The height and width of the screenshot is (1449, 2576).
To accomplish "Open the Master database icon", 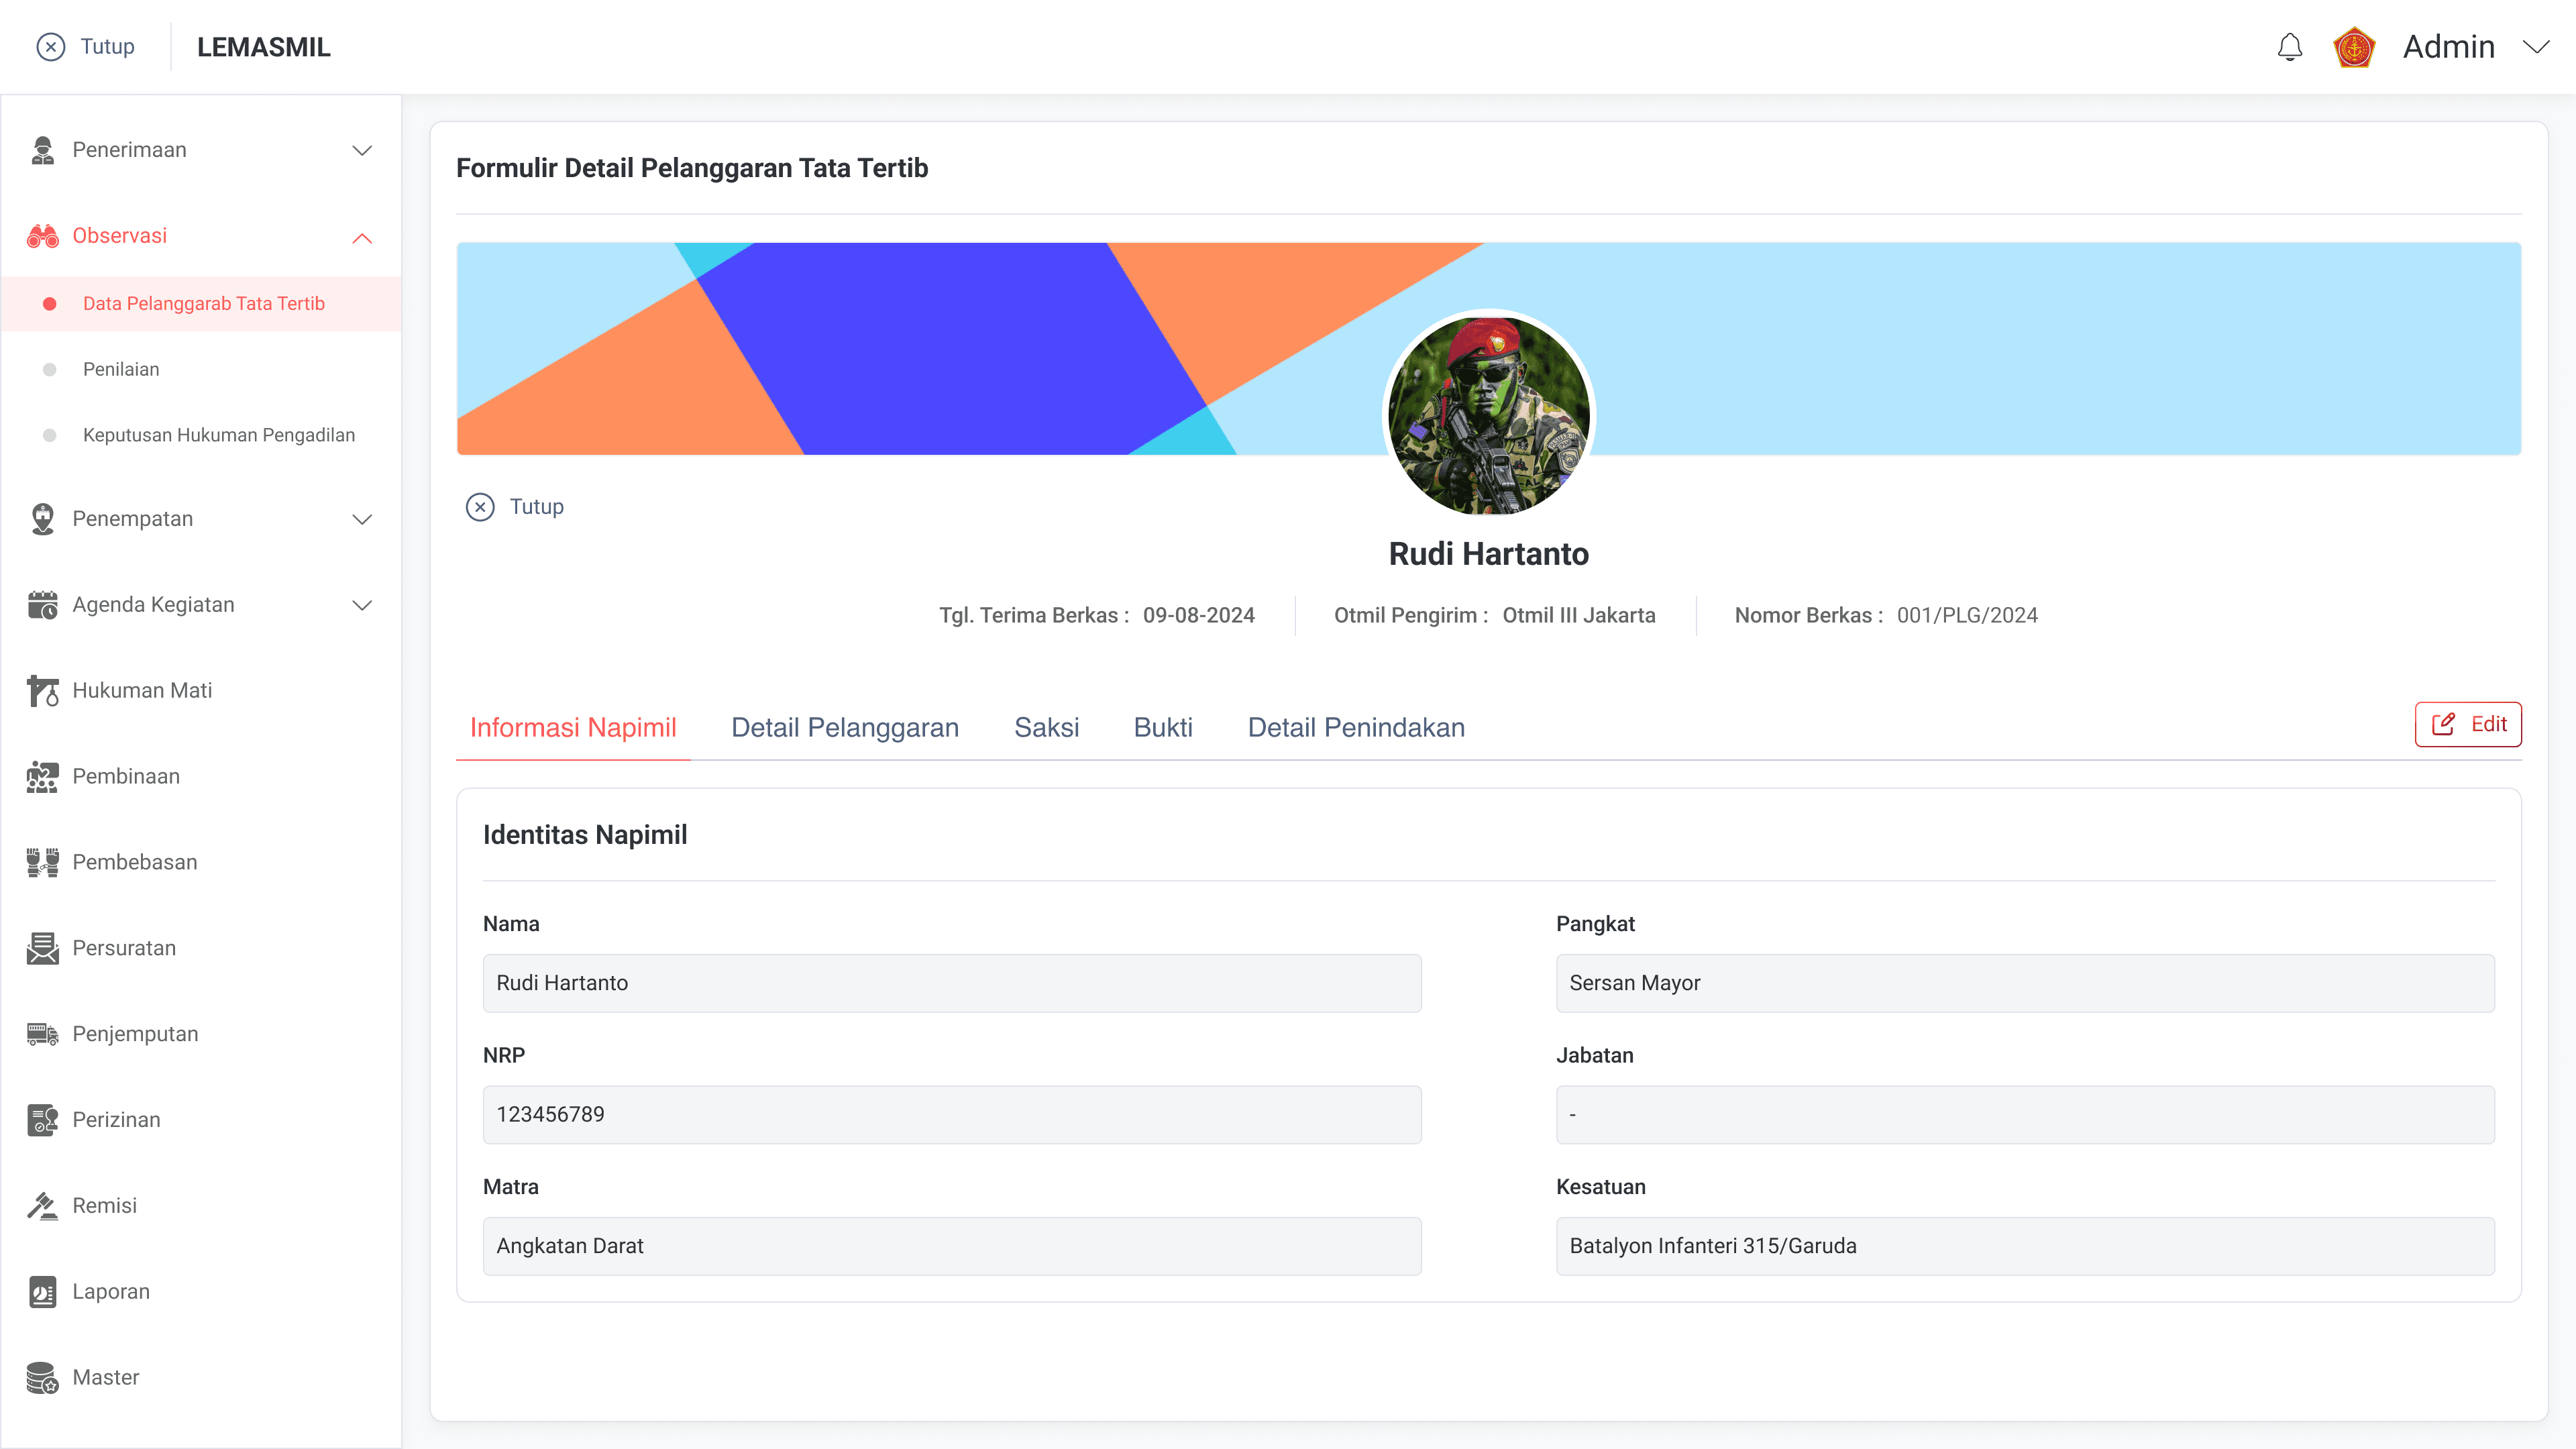I will pos(42,1378).
